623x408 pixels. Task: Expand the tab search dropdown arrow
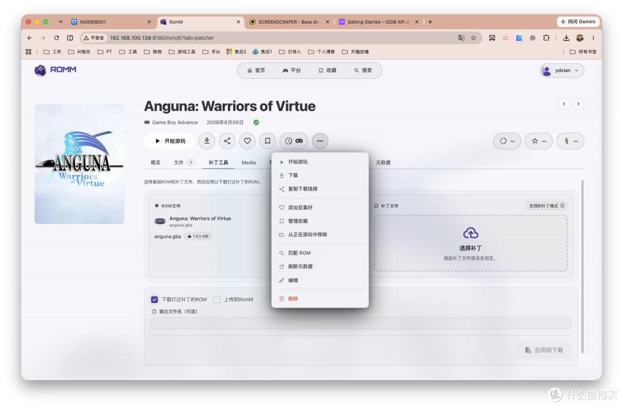[x=61, y=22]
